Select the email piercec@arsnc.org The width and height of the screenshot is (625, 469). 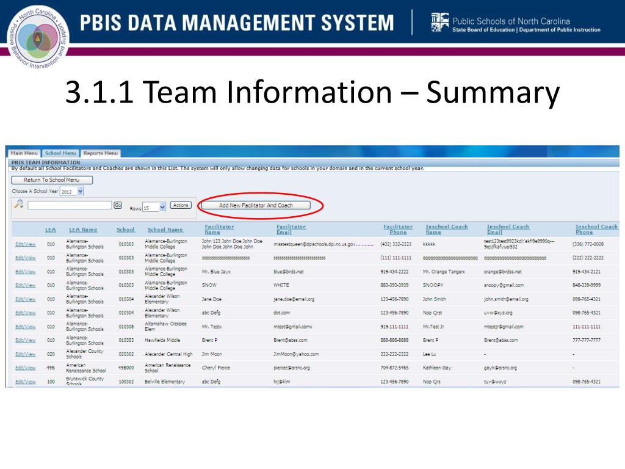pos(292,368)
